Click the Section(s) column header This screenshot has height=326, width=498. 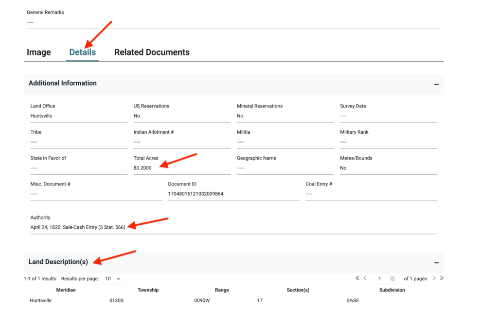coord(298,290)
